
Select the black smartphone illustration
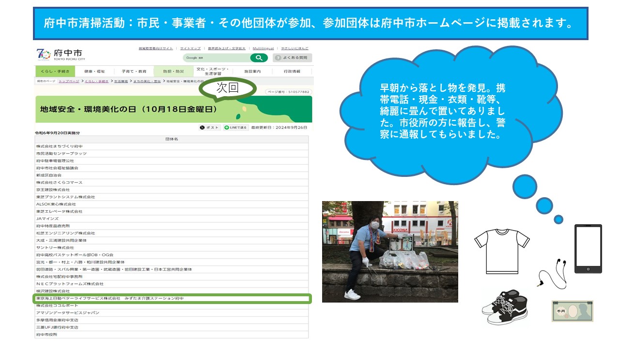click(588, 249)
